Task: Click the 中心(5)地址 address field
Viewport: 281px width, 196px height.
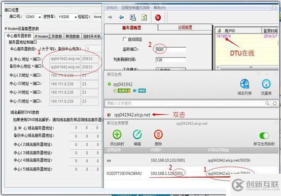Action: coord(65,102)
